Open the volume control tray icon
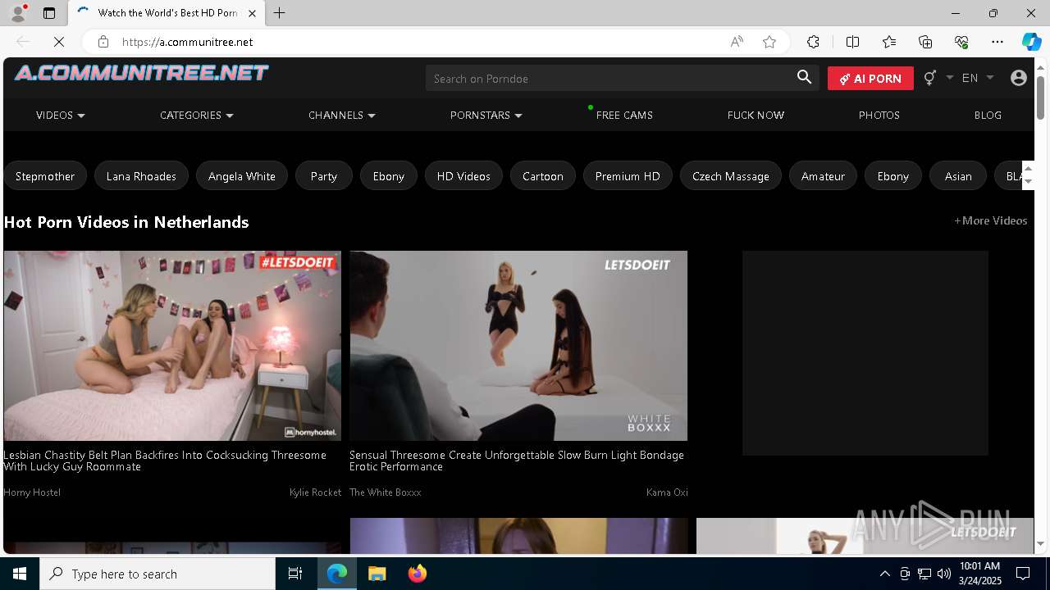Screen dimensions: 1050x590 (x=944, y=574)
